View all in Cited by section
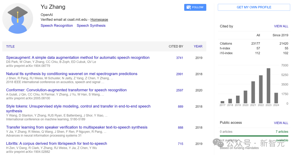 click(281, 26)
